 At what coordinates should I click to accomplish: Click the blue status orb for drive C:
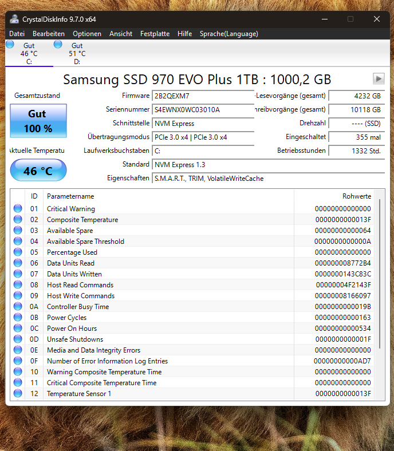click(x=10, y=44)
